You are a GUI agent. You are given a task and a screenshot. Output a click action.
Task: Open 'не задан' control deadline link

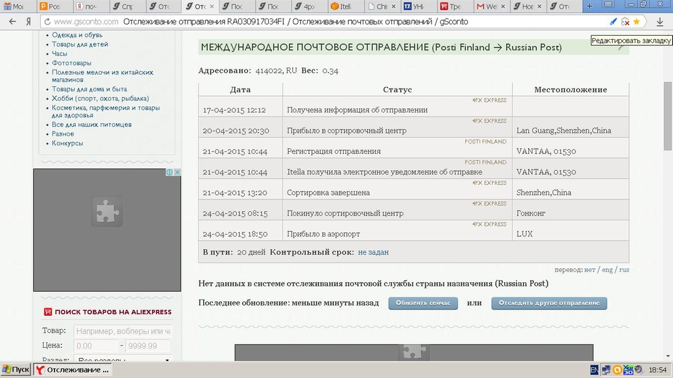[373, 252]
